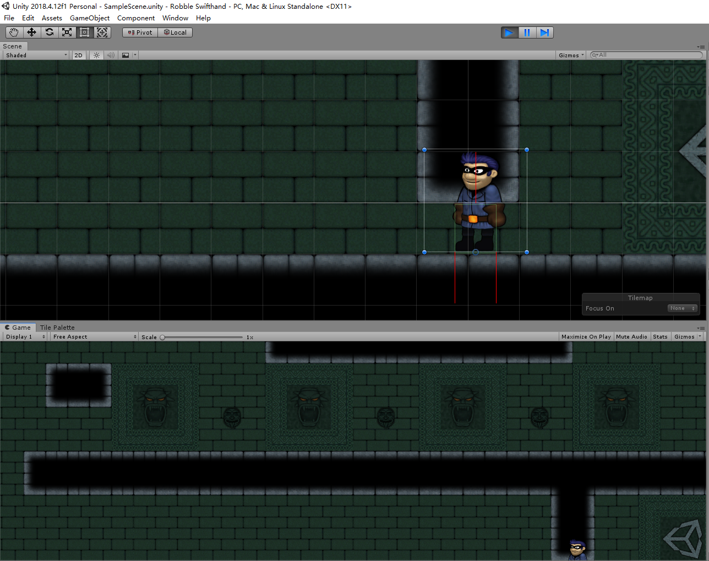Pause the running game
Viewport: 709px width, 561px height.
pyautogui.click(x=527, y=32)
